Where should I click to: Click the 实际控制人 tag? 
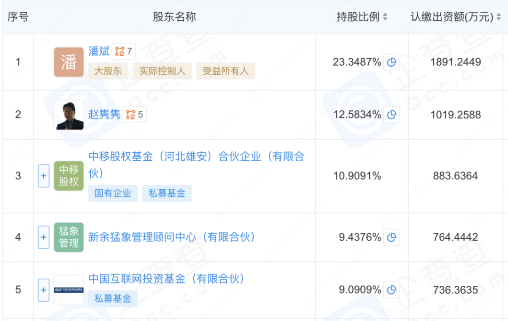pyautogui.click(x=162, y=71)
